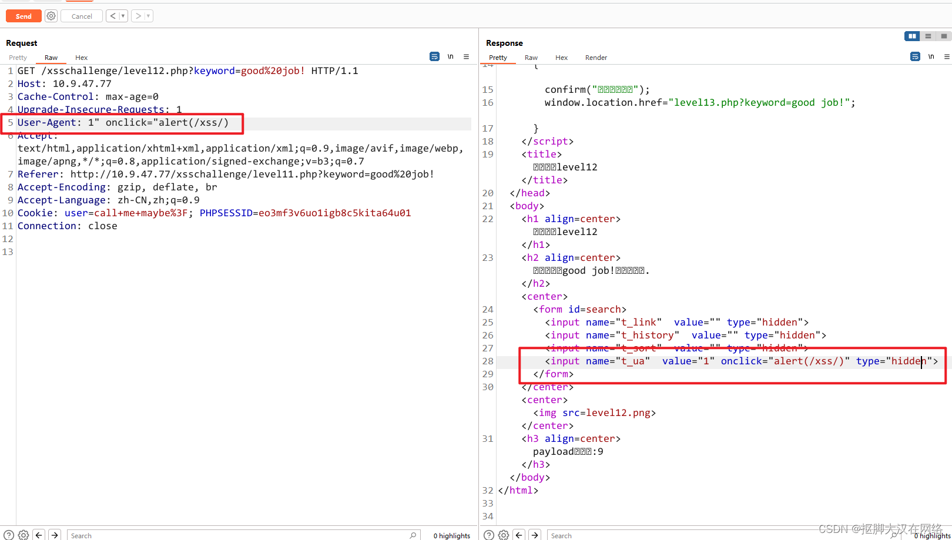952x540 pixels.
Task: Click the magnifier icon in Request search
Action: 413,535
